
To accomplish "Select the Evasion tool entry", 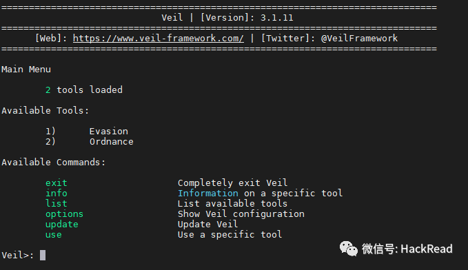I will tap(109, 132).
